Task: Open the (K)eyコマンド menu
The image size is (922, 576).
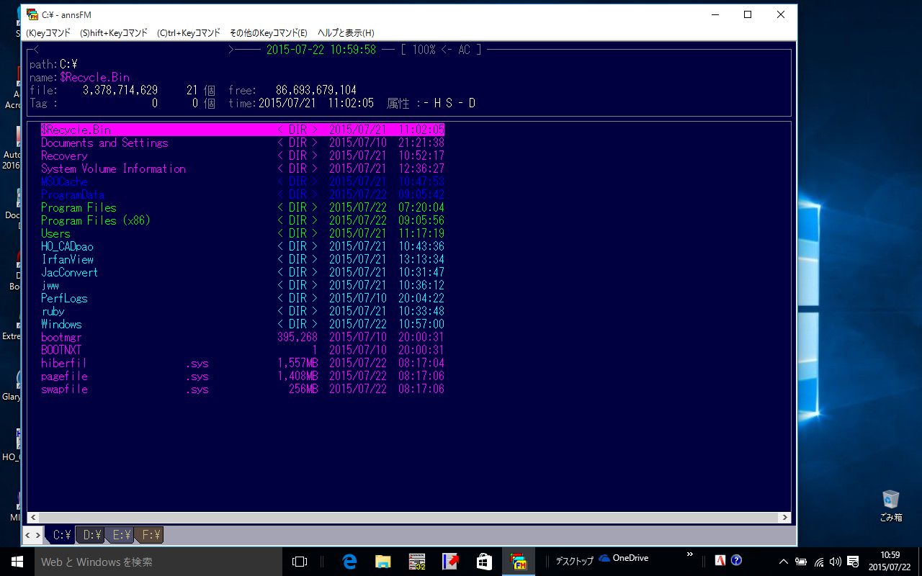Action: 48,33
